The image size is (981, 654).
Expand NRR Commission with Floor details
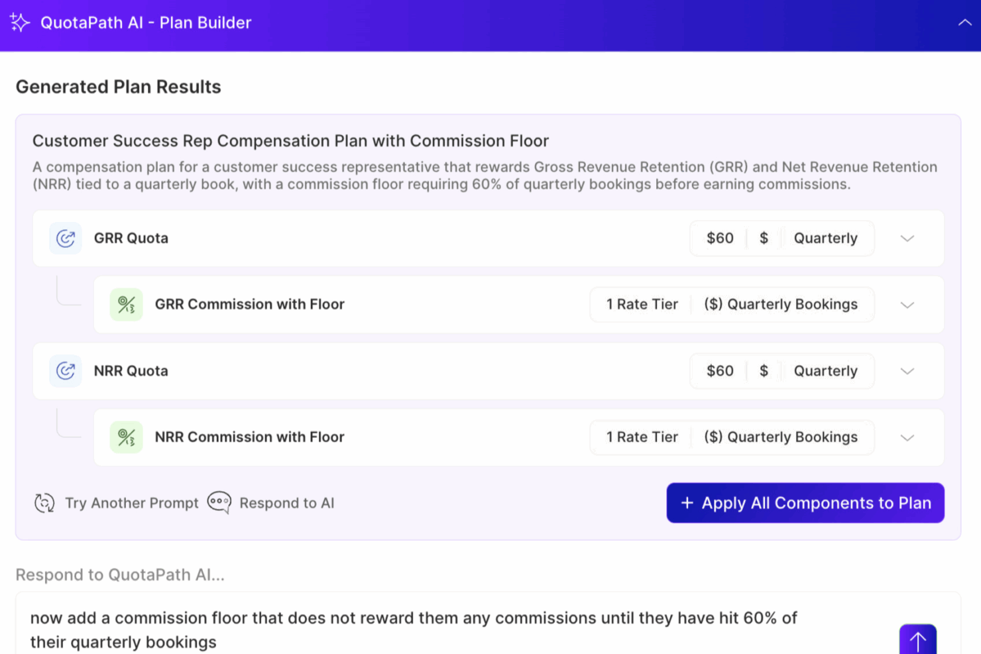point(907,437)
